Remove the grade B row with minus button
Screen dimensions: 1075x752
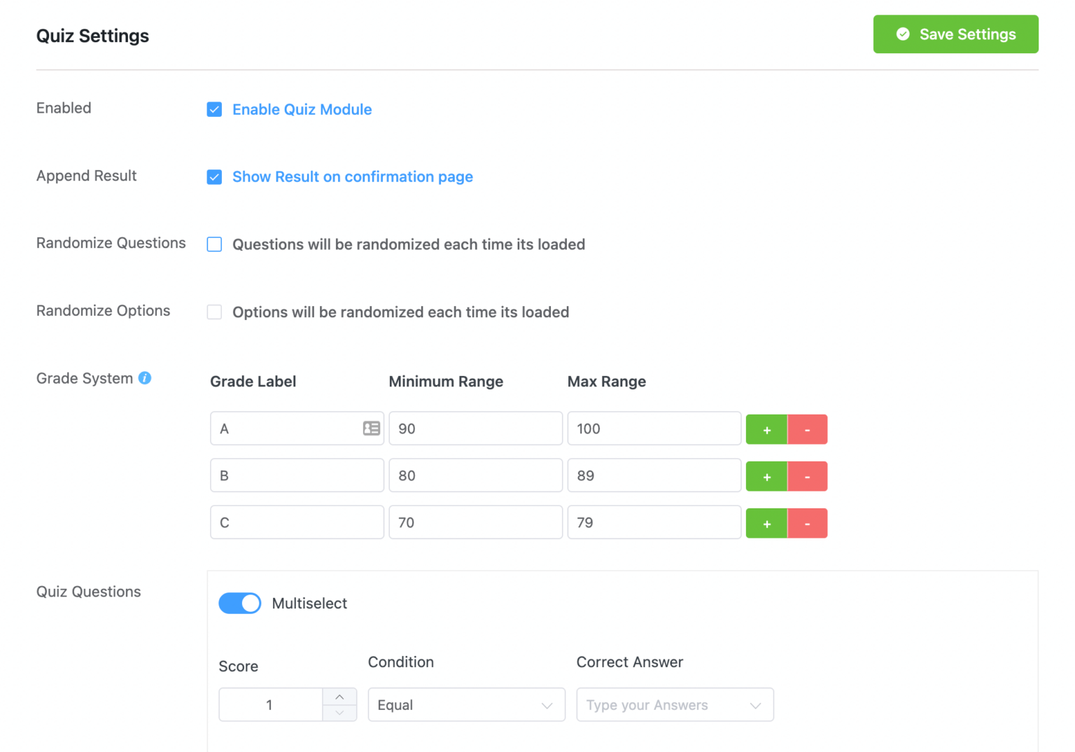click(x=808, y=476)
